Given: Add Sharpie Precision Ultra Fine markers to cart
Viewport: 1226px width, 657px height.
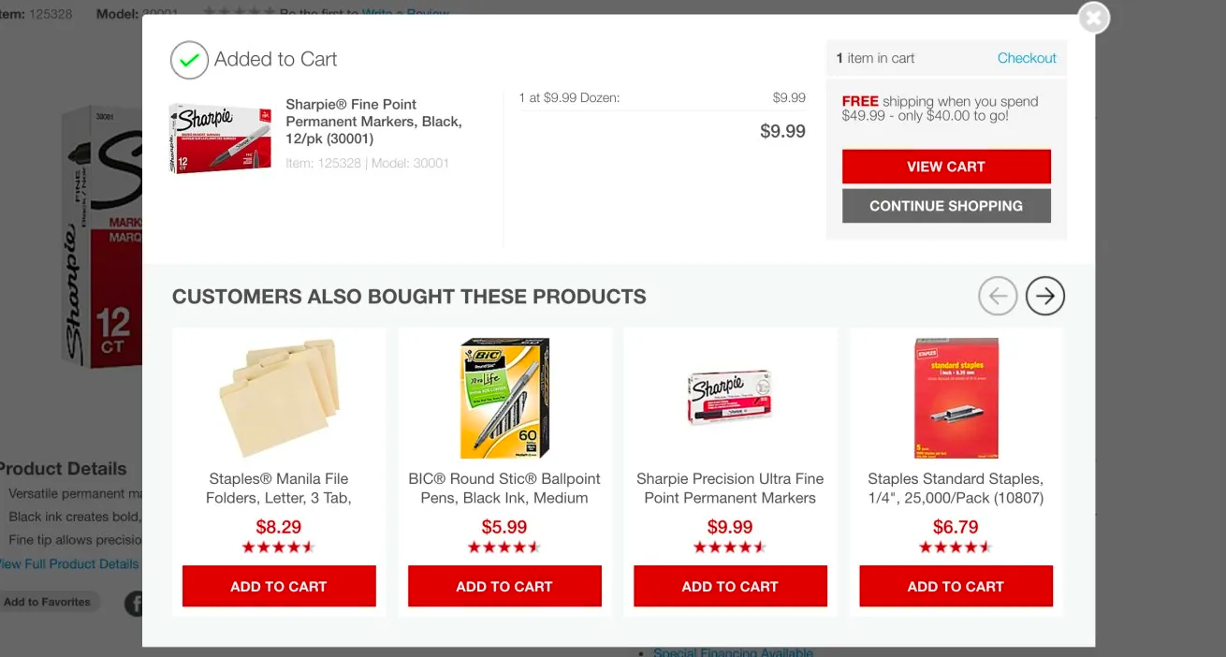Looking at the screenshot, I should tap(730, 587).
